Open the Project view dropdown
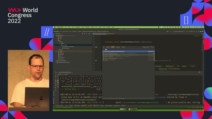This screenshot has height=119, width=212. [x=59, y=34]
